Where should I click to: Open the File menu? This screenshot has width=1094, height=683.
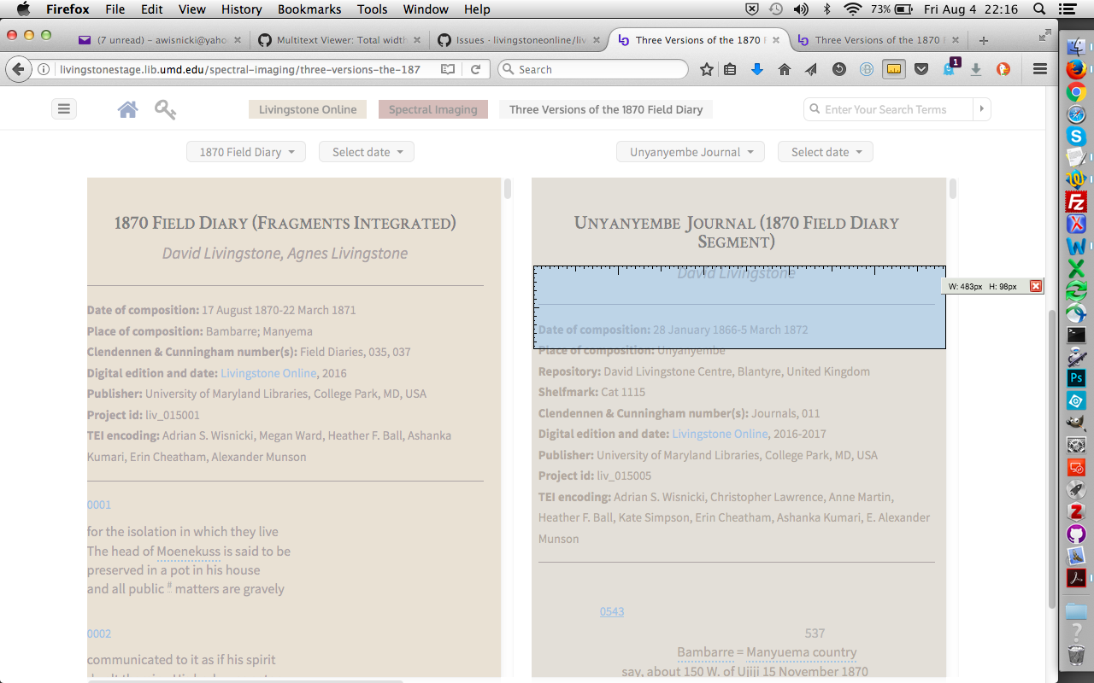pos(115,9)
